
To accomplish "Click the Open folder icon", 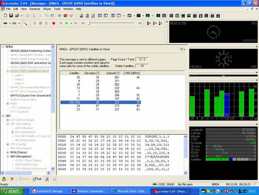I will click(x=17, y=16).
